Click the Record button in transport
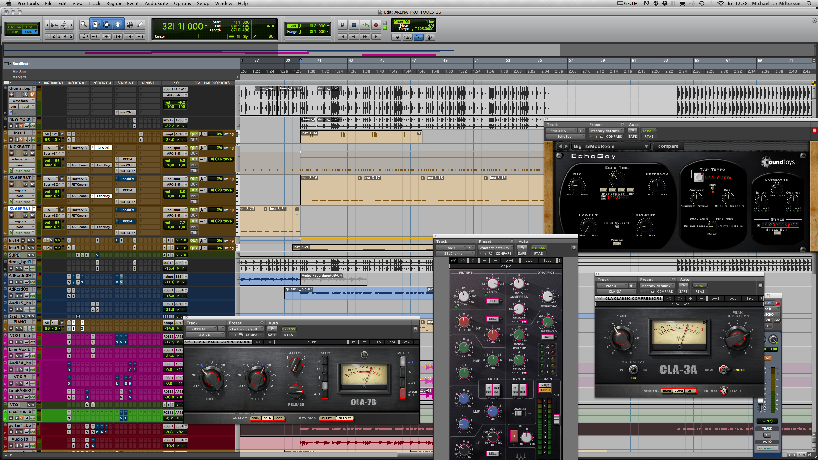This screenshot has height=460, width=818. (376, 25)
